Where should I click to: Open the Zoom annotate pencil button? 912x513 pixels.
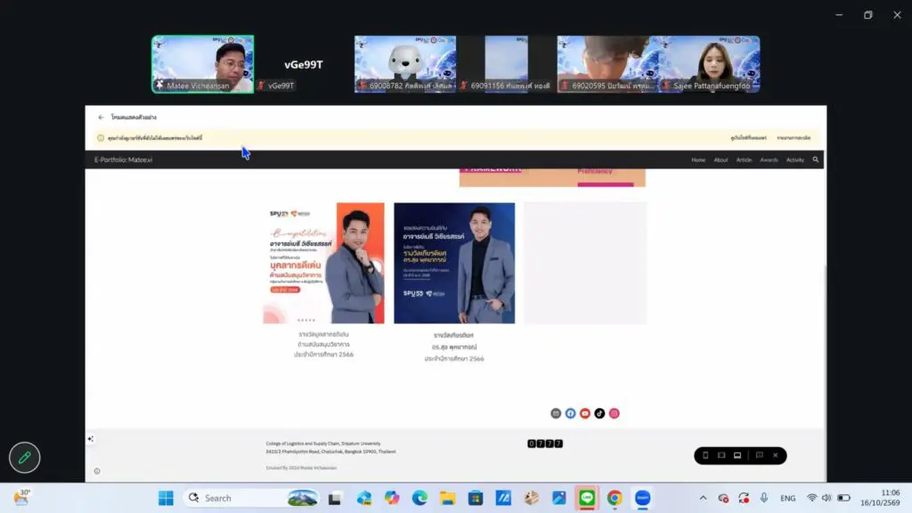(24, 458)
